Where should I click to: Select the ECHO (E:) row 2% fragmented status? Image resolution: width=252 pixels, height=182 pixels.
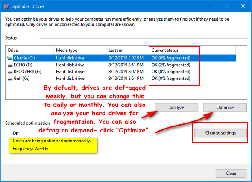pos(171,65)
